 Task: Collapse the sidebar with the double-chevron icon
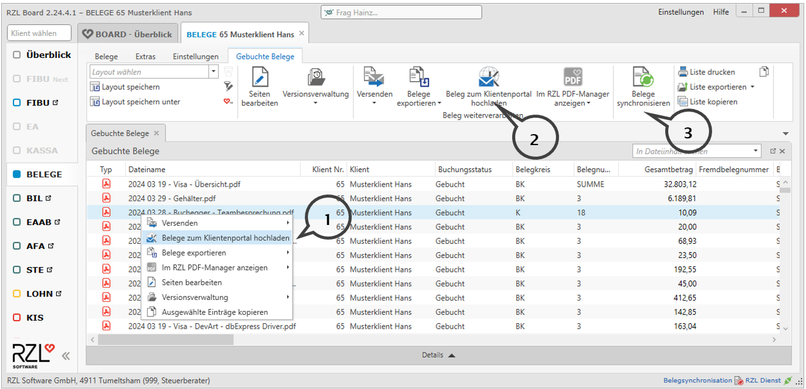65,356
